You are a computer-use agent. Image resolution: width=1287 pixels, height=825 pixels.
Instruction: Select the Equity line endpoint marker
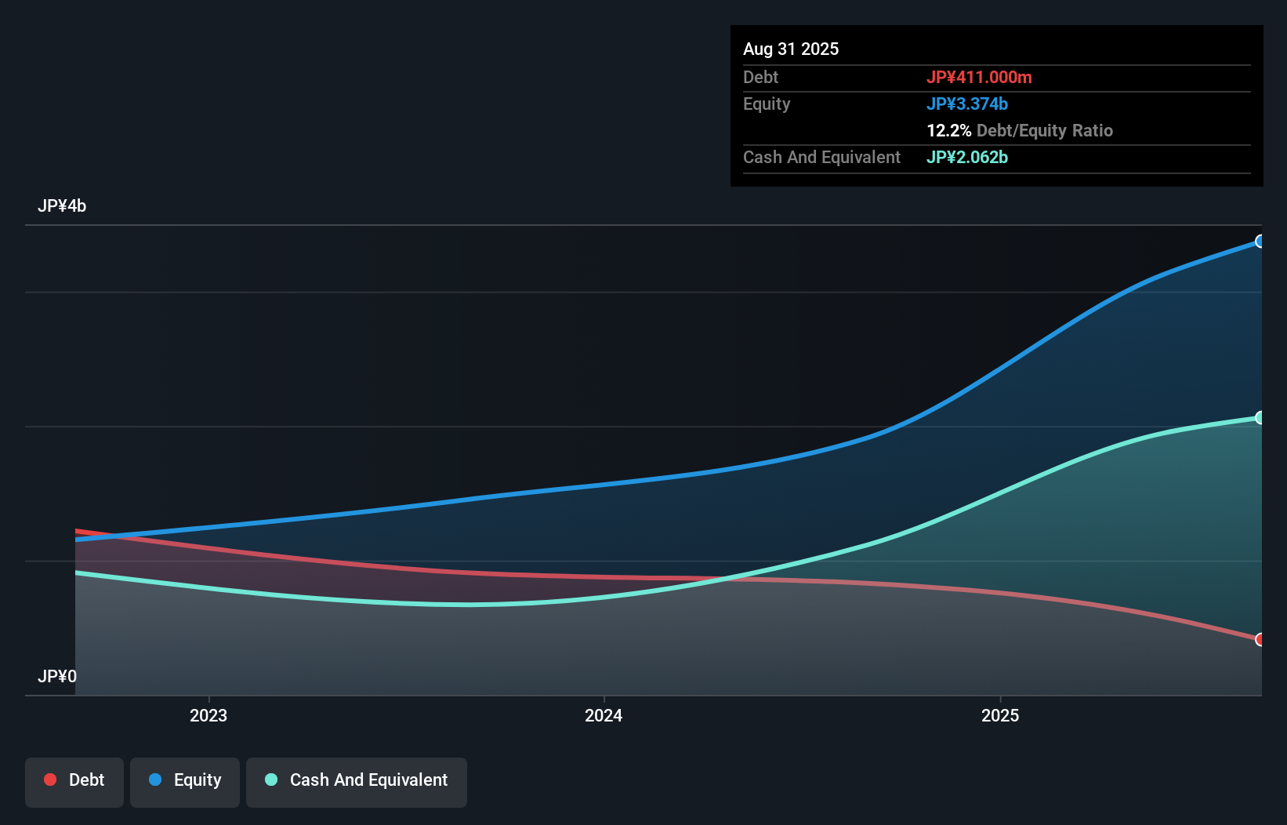point(1260,242)
